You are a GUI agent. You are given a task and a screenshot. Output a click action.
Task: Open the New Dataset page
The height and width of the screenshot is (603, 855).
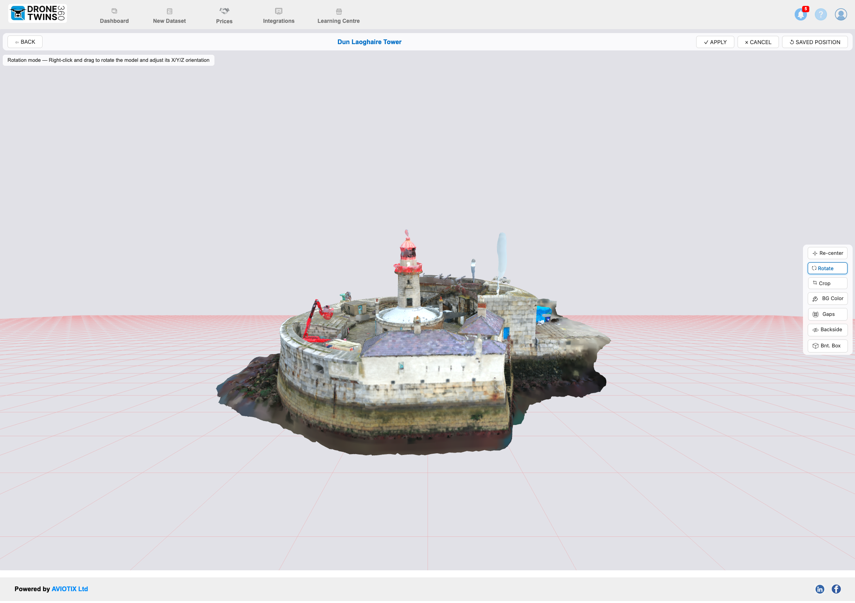[170, 16]
